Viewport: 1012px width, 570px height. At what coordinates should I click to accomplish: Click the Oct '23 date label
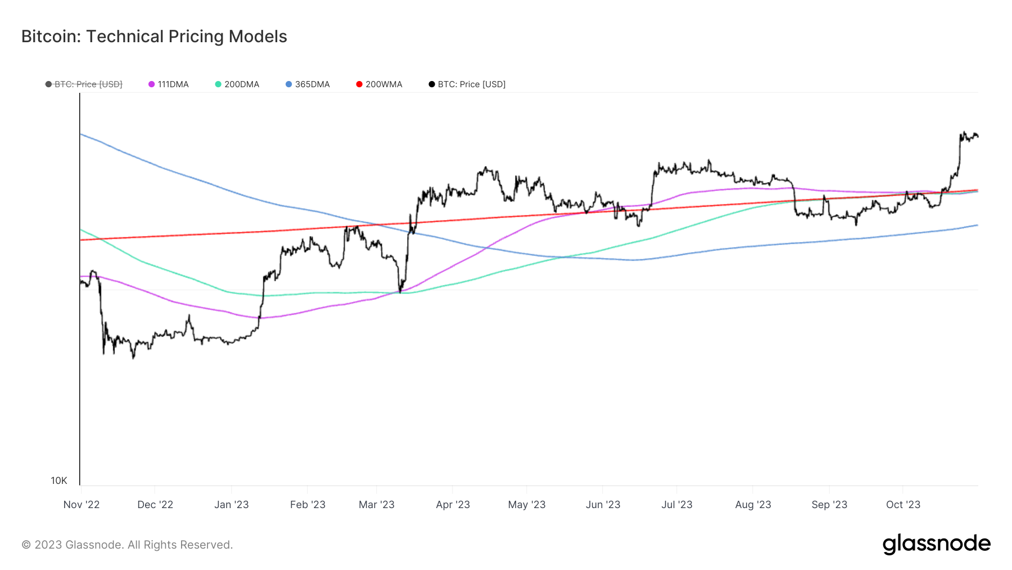coord(903,505)
